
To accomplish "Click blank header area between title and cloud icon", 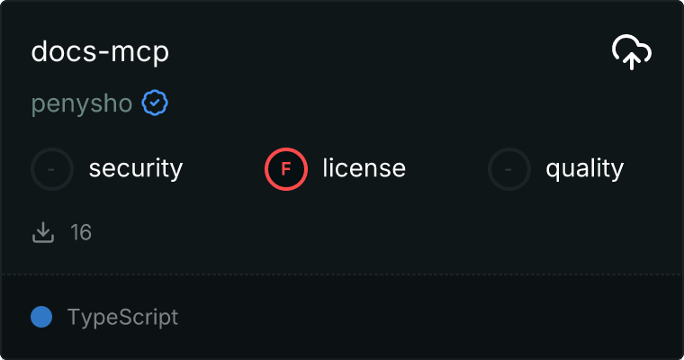I will click(387, 52).
